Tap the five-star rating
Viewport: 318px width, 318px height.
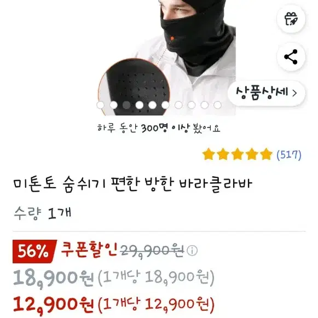(x=238, y=154)
